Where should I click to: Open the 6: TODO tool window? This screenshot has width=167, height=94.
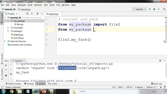(x=52, y=84)
